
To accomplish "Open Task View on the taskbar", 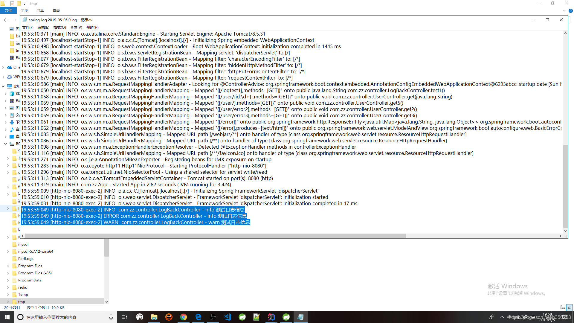I will [124, 317].
